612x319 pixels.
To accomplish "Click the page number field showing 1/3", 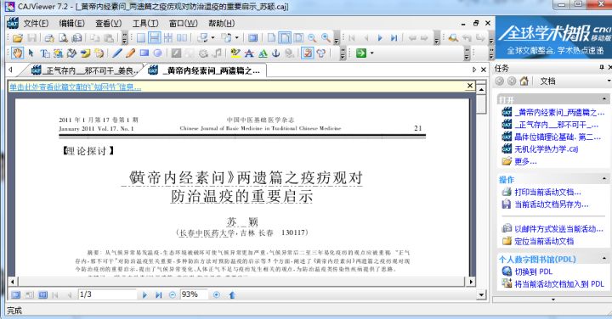I will (x=107, y=294).
